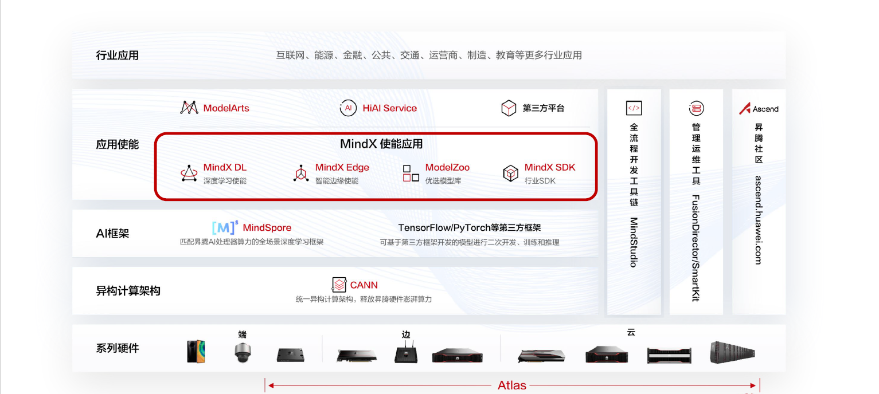This screenshot has width=879, height=394.
Task: Click the MindSpore title text
Action: 267,228
